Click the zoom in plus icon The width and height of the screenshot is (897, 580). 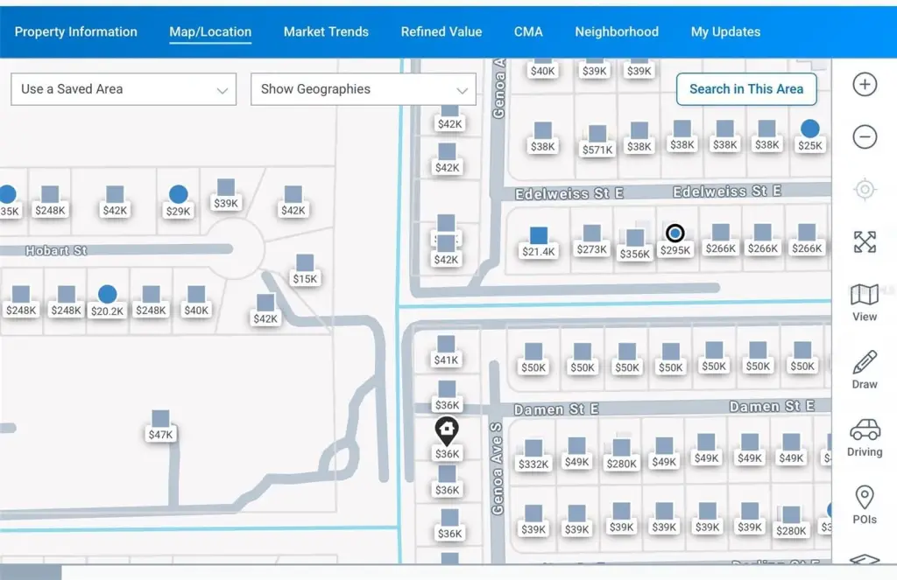(x=865, y=85)
